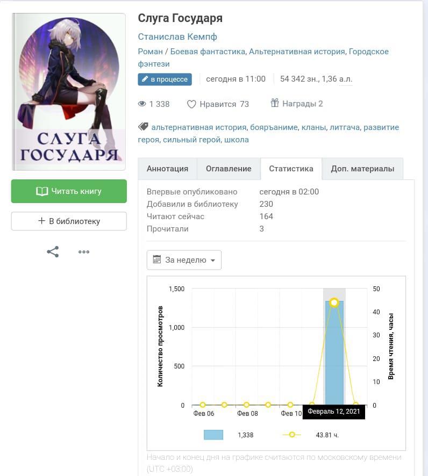This screenshot has height=476, width=428.
Task: Click the tag icon before the tag list
Action: click(x=143, y=127)
